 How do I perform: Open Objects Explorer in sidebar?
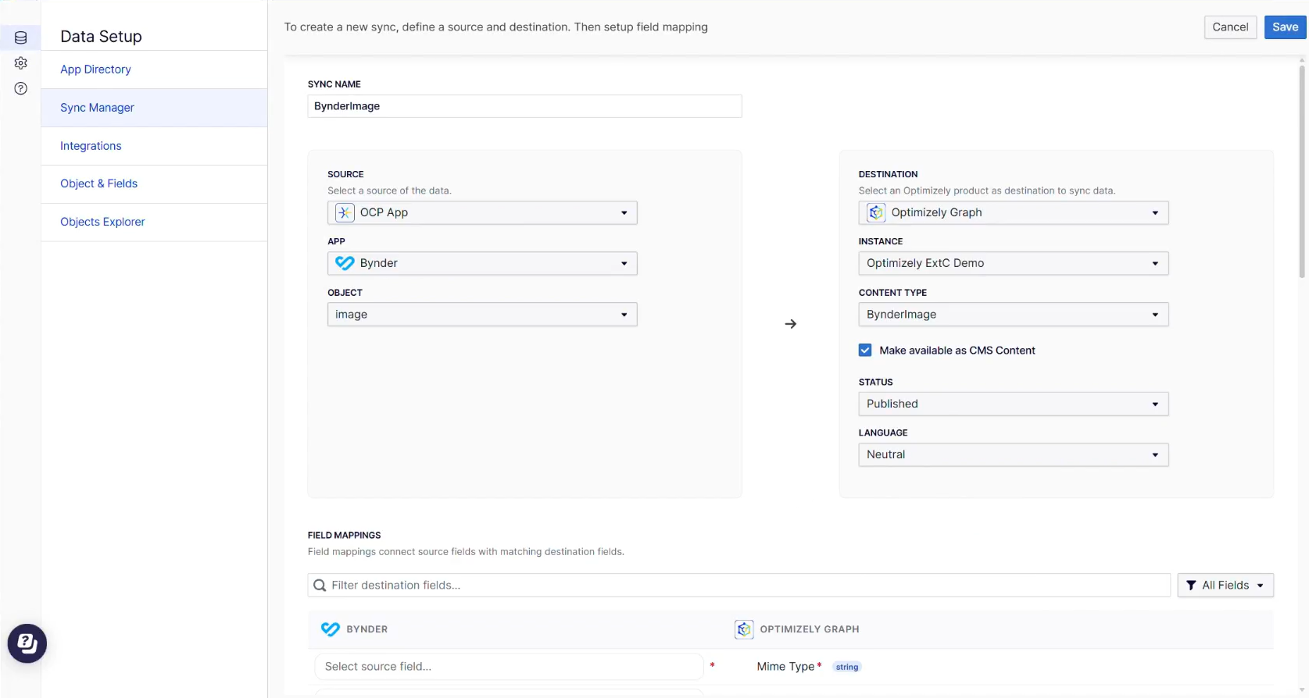(x=102, y=222)
